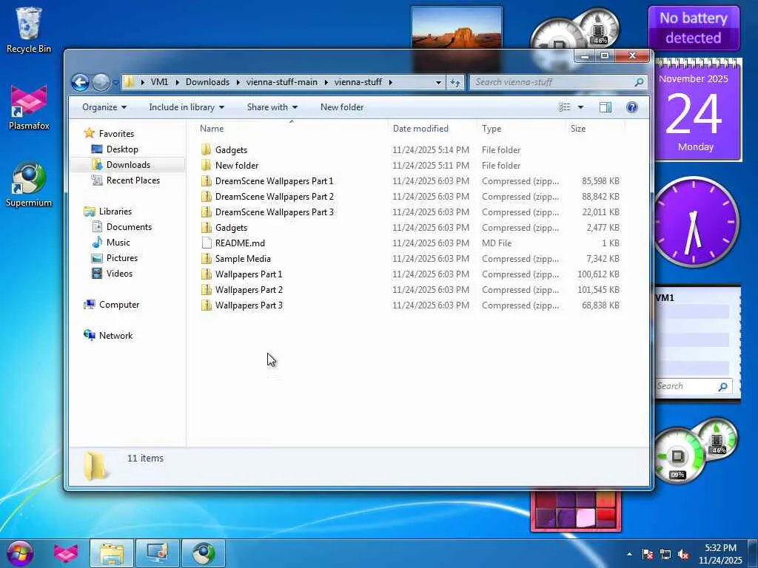Viewport: 758px width, 568px height.
Task: Expand the arrow after Downloads breadcrumb
Action: [238, 83]
